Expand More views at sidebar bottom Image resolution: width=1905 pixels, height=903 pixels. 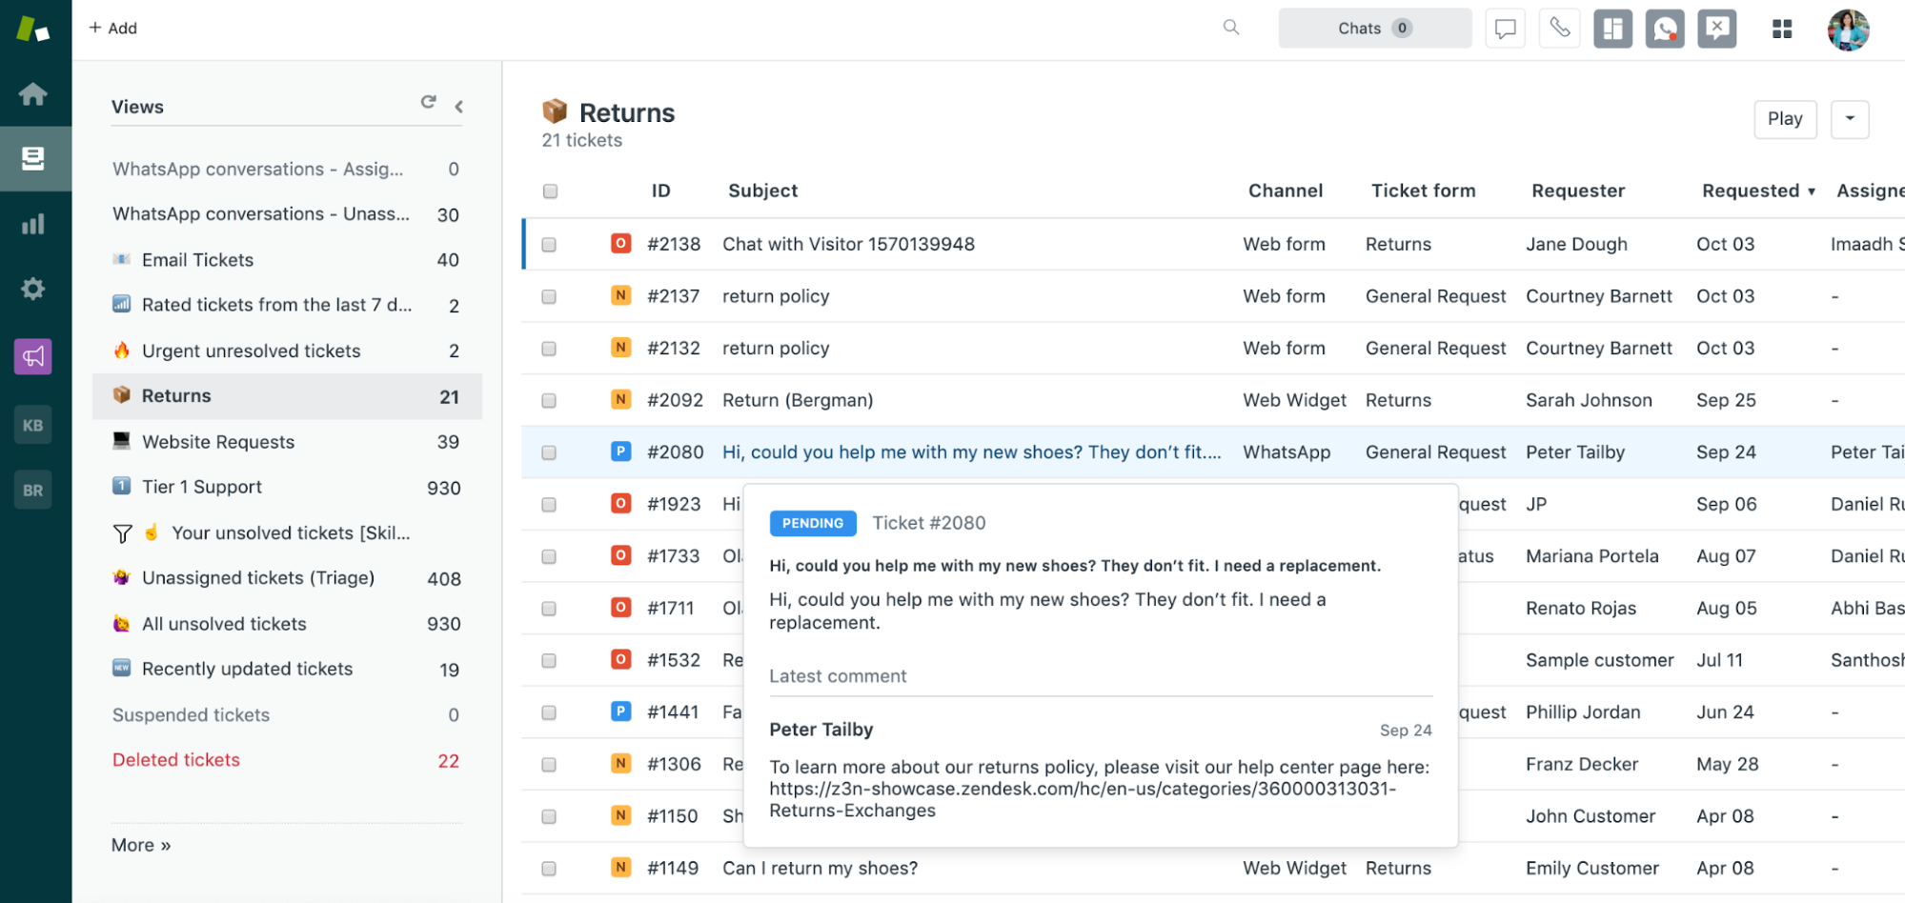pyautogui.click(x=139, y=844)
